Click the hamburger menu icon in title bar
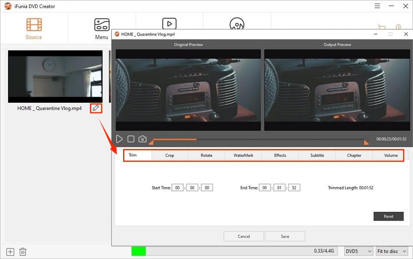Image resolution: width=413 pixels, height=259 pixels. coord(377,6)
